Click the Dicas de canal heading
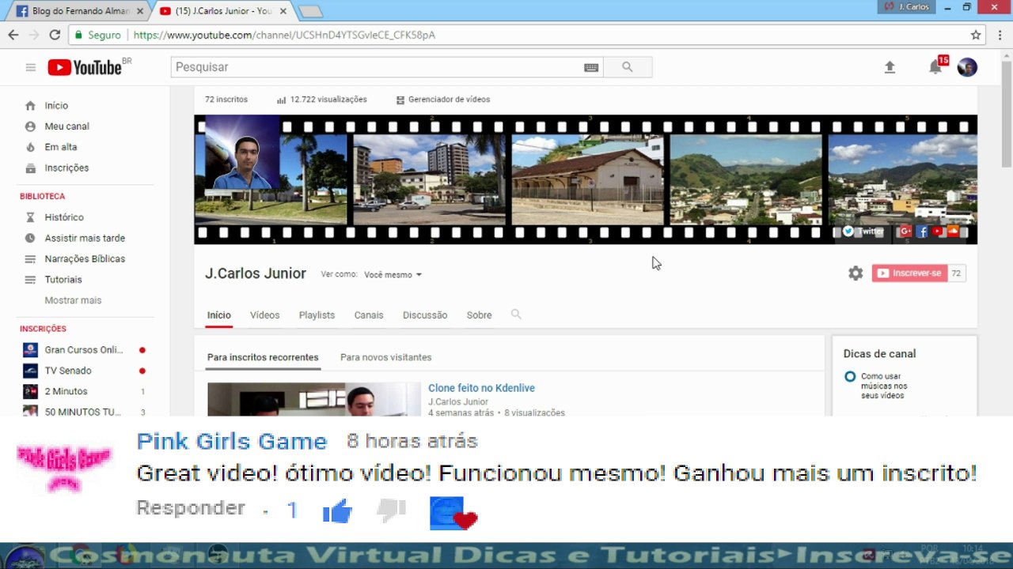This screenshot has width=1013, height=569. tap(879, 354)
